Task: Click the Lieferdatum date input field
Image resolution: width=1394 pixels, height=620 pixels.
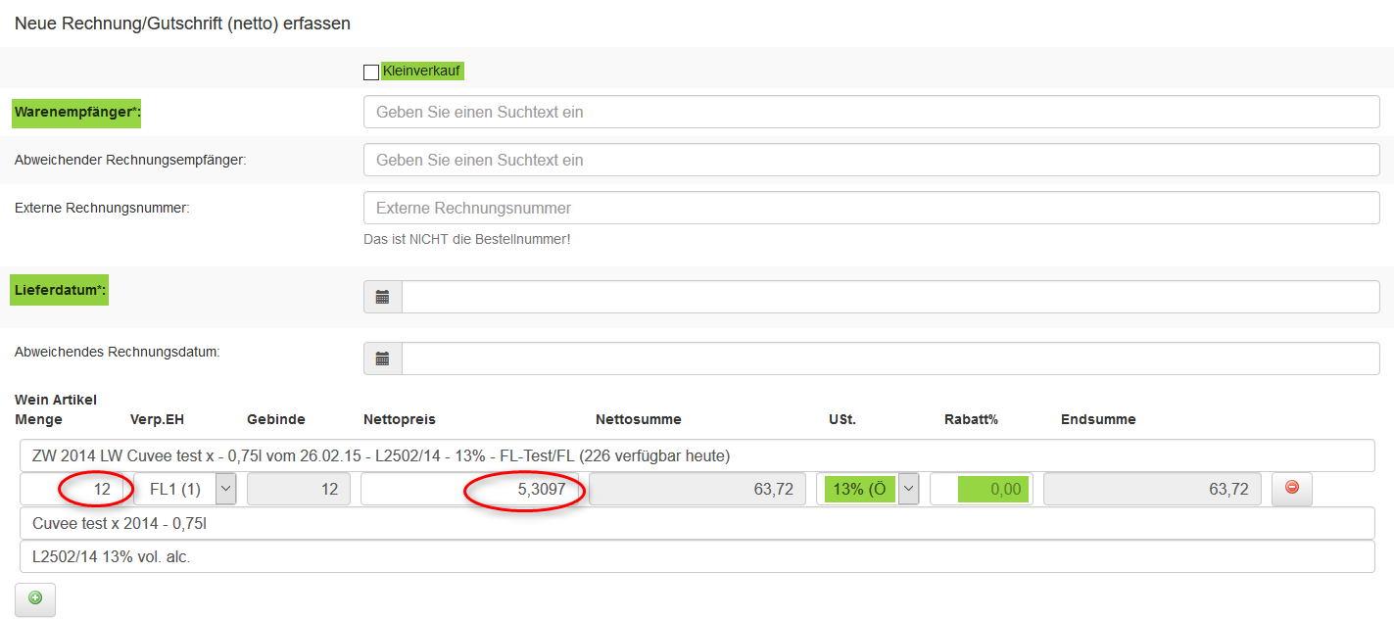Action: (889, 297)
